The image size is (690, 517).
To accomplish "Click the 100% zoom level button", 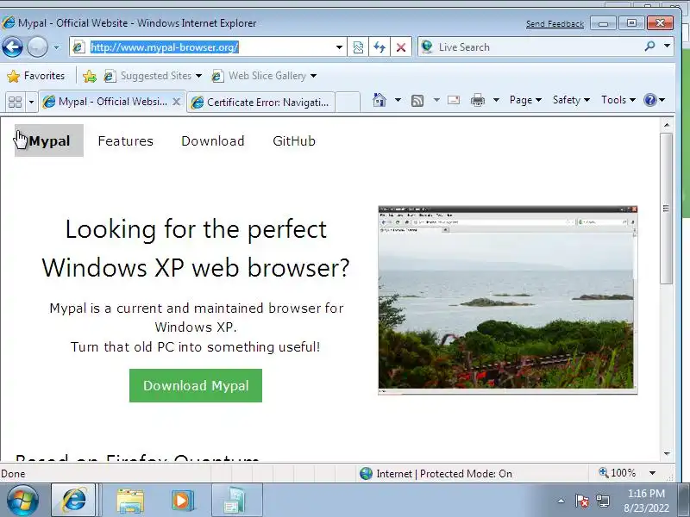I will pos(618,473).
